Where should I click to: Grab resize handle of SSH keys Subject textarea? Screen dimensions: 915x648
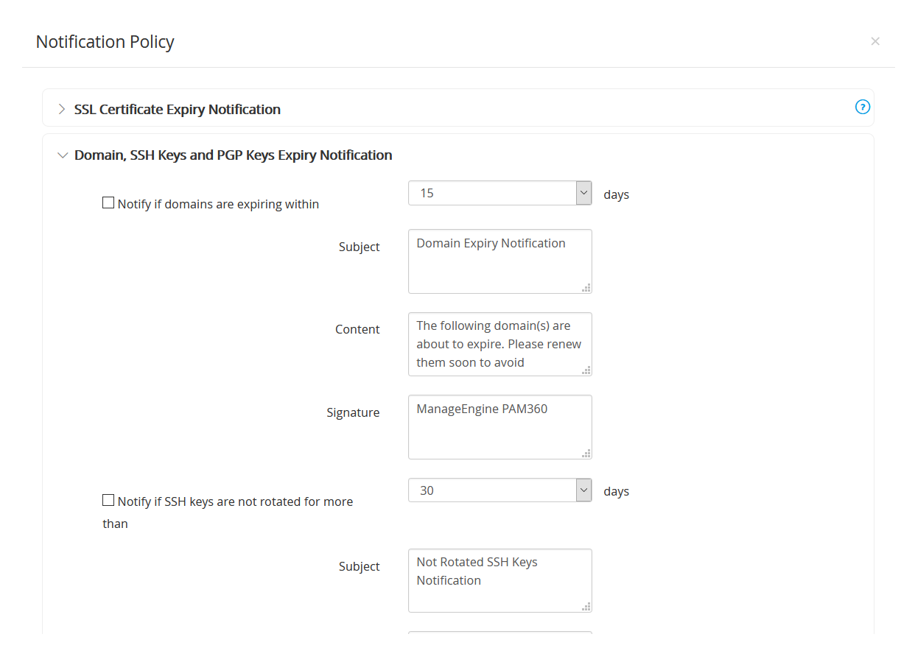(x=586, y=607)
